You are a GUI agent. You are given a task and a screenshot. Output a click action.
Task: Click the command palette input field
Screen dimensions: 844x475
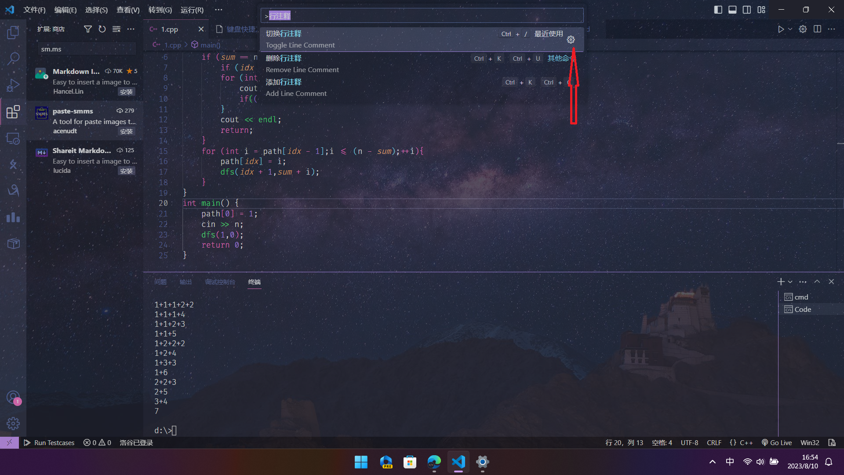pyautogui.click(x=422, y=16)
